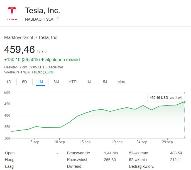This screenshot has width=191, height=170.
Task: Show the YTD price chart
Action: click(73, 82)
